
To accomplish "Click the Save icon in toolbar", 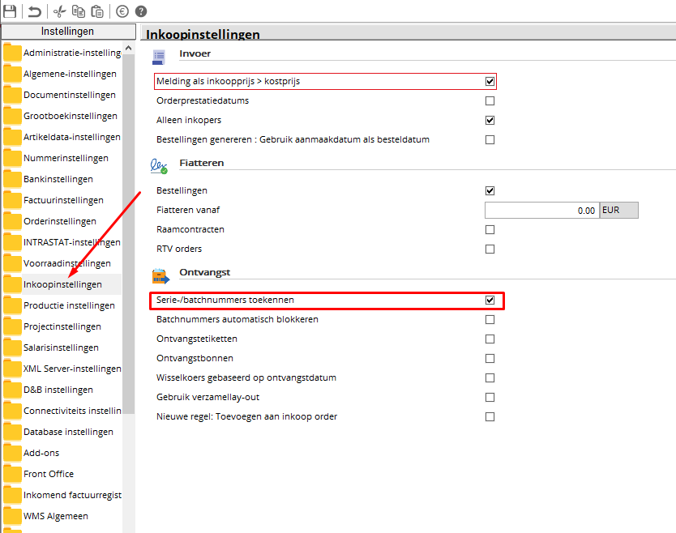I will [x=10, y=11].
